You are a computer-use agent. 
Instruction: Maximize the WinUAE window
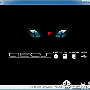pyautogui.click(x=88, y=1)
